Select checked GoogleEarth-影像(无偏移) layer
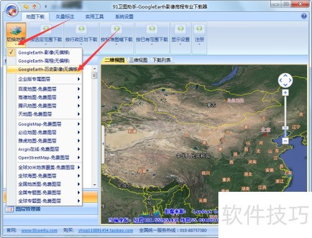This screenshot has width=312, height=238. click(x=44, y=52)
